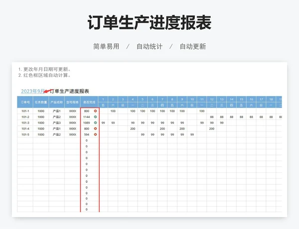Click the 简单易用 subtitle text

coord(106,46)
